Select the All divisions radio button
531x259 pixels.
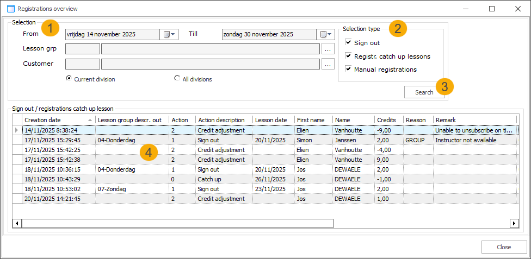tap(177, 79)
